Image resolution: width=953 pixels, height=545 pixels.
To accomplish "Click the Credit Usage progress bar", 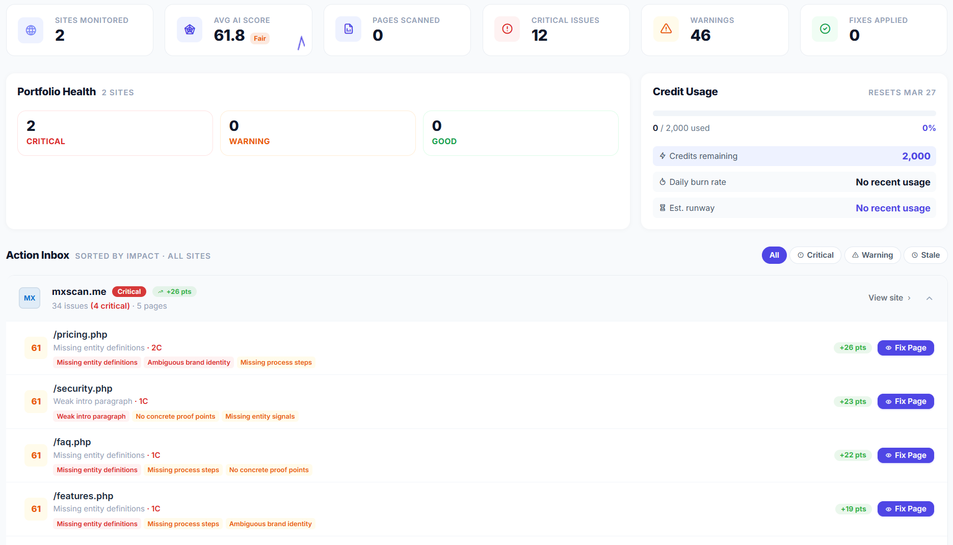I will (794, 113).
